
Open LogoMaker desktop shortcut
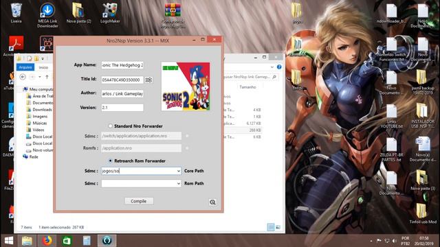coord(110,13)
